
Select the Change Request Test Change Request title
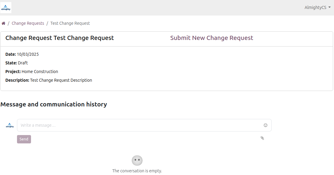point(60,38)
